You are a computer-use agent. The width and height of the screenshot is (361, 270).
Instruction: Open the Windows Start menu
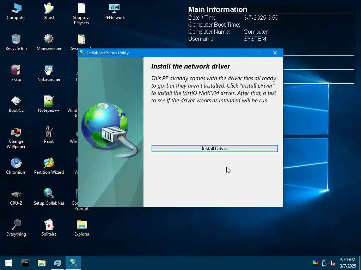click(8, 263)
